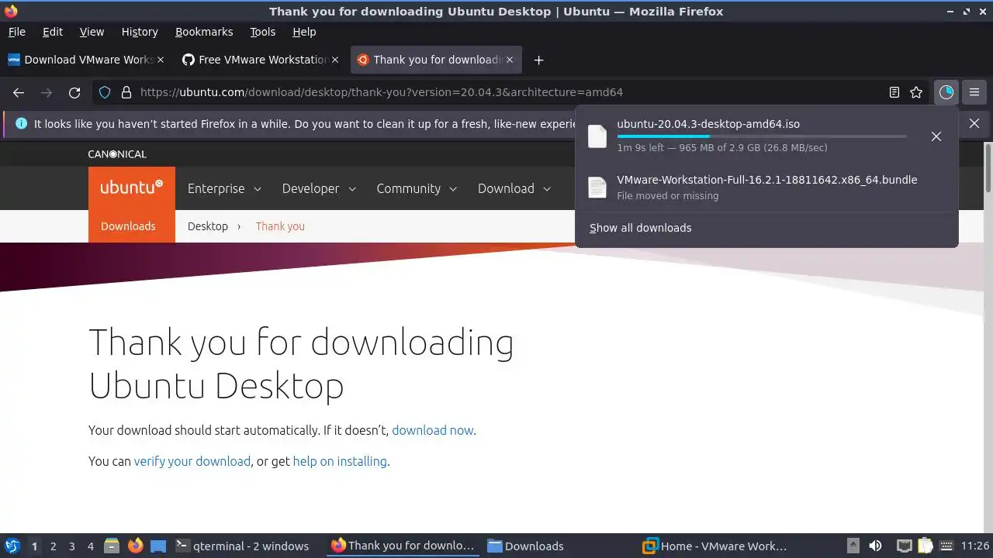Expand the Download navigation dropdown
This screenshot has height=558, width=993.
point(514,188)
